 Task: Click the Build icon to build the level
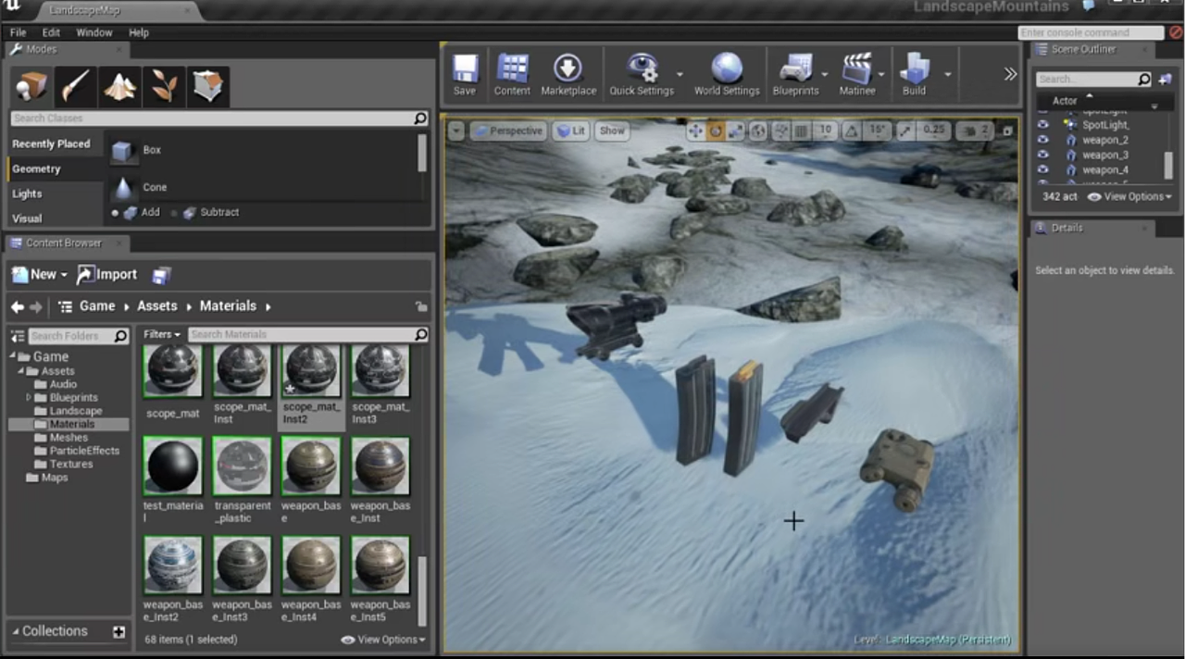click(914, 69)
